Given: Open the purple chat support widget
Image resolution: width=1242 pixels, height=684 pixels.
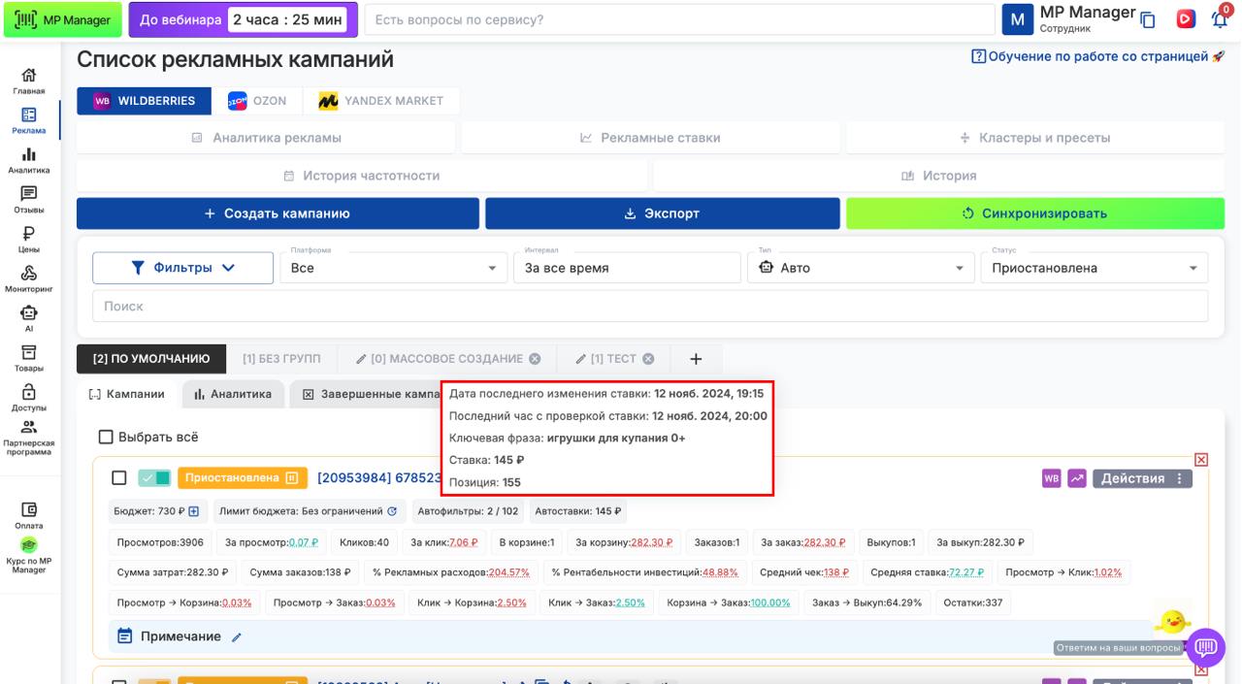Looking at the screenshot, I should pos(1206,647).
